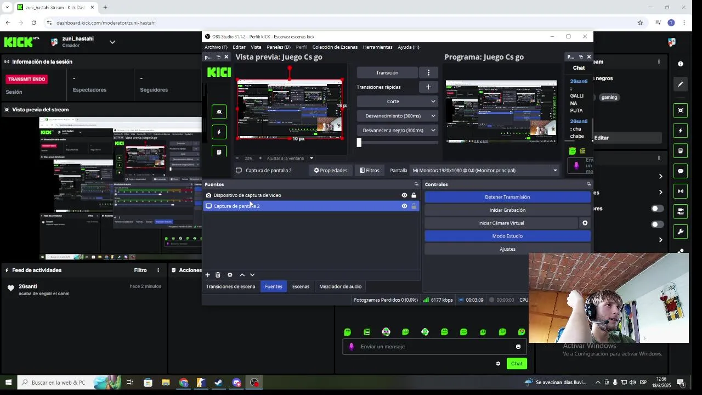This screenshot has width=702, height=395.
Task: Bookmark page with the Chrome star icon
Action: pos(640,22)
